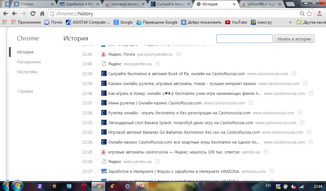Open the home page icon
Viewport: 326px width, 191px height.
42,14
